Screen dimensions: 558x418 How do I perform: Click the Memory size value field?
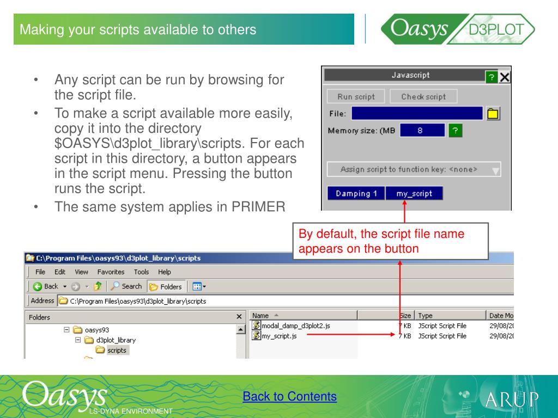422,131
